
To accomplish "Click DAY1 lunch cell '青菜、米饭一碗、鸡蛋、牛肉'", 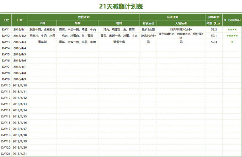I will click(x=78, y=29).
